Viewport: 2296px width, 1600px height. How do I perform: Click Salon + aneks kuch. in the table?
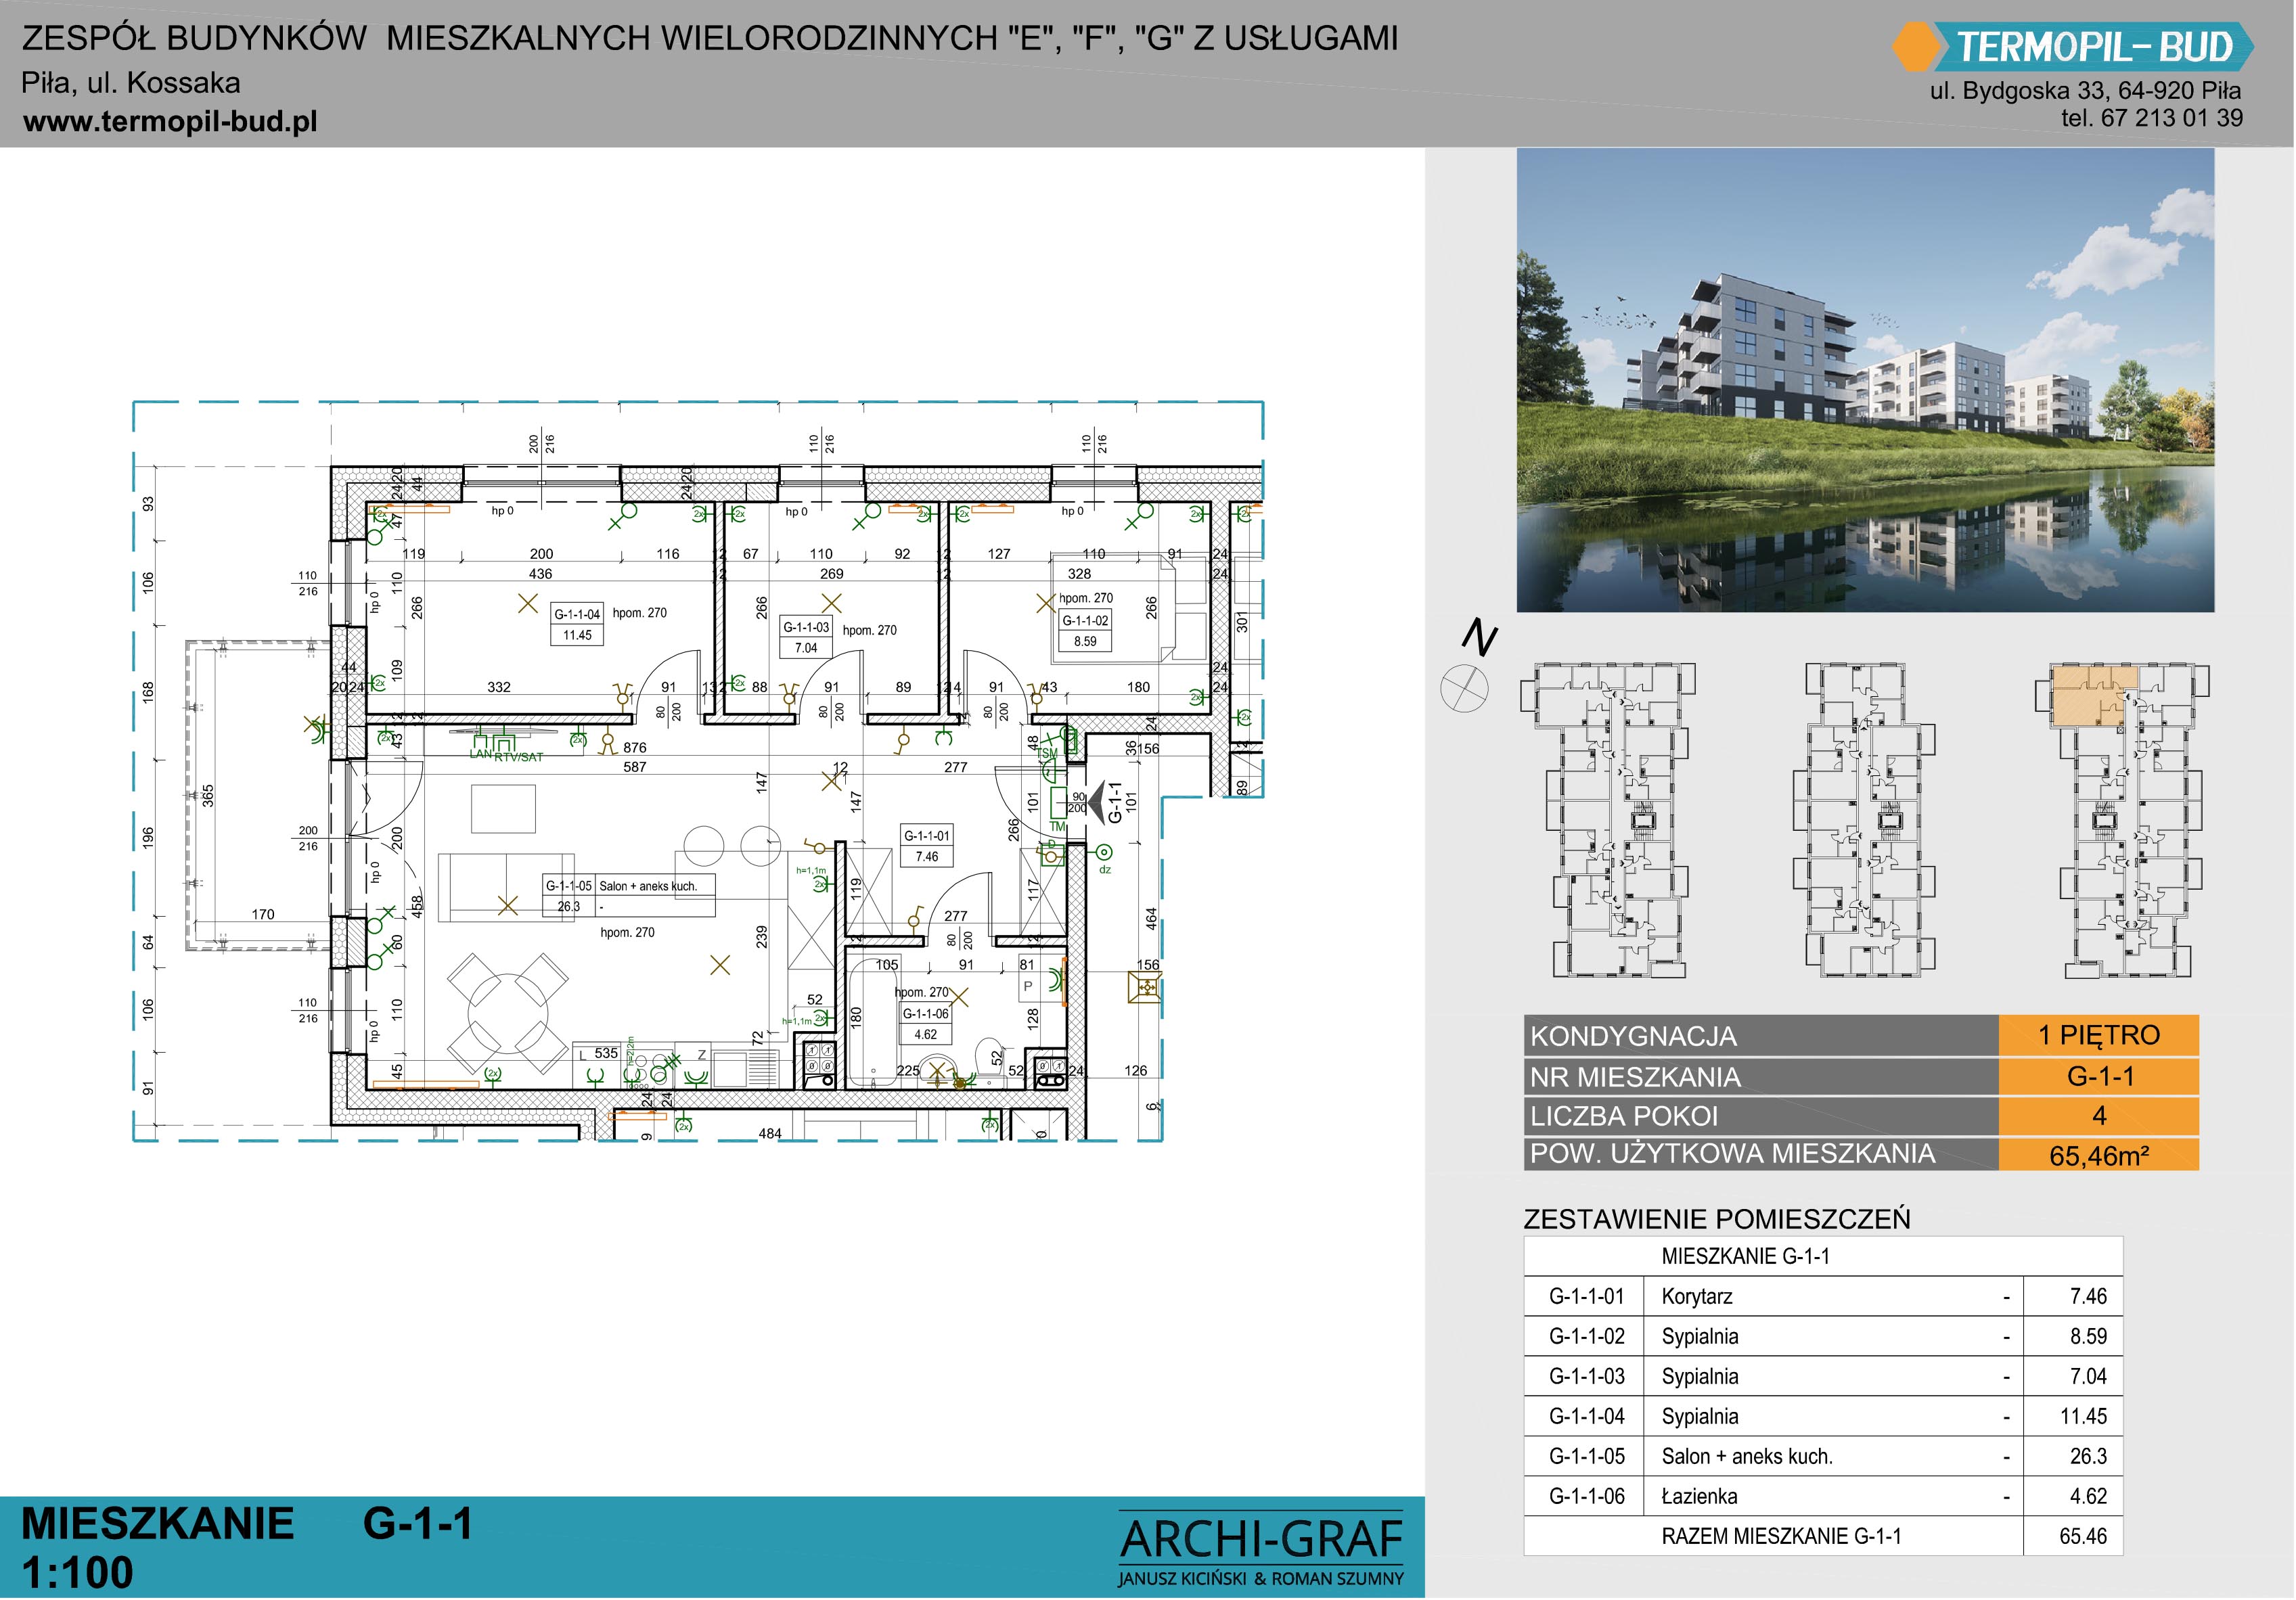tap(1747, 1456)
